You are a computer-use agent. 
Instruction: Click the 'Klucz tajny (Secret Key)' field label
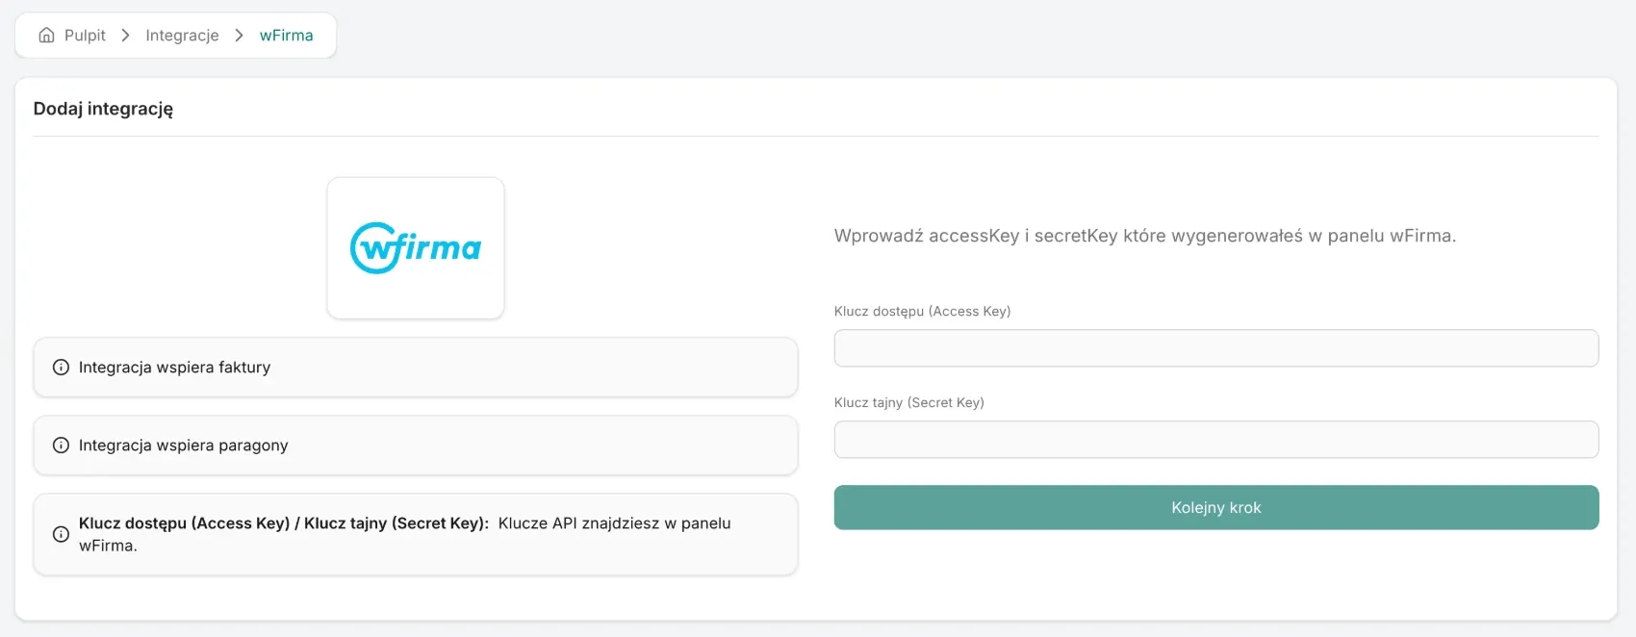[x=909, y=402]
